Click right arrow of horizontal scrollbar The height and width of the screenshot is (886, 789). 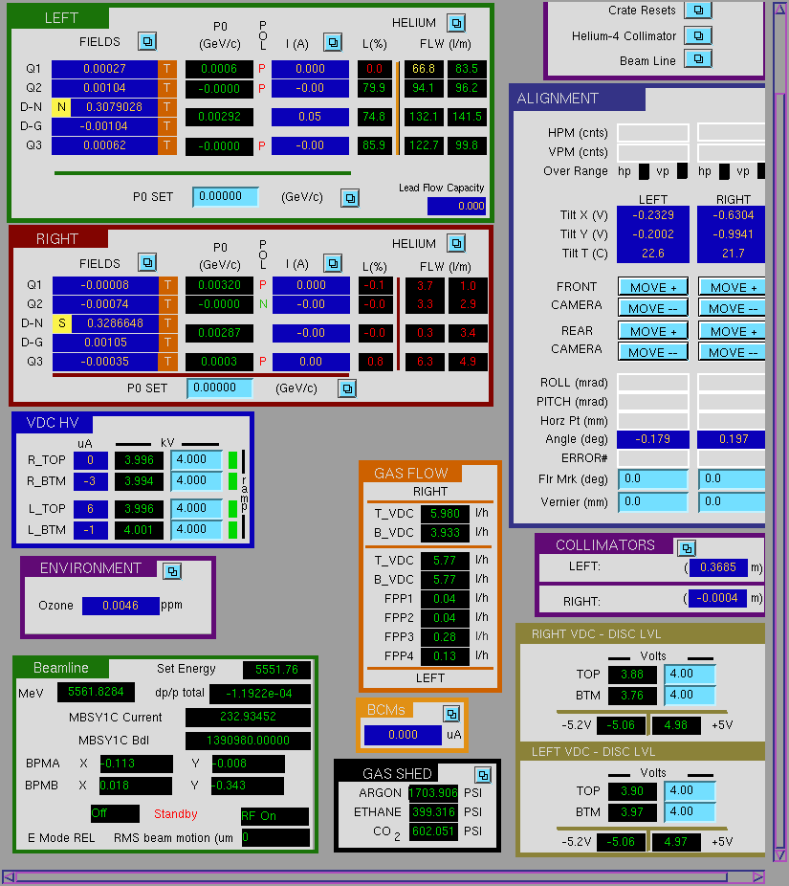tap(758, 877)
